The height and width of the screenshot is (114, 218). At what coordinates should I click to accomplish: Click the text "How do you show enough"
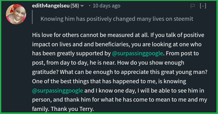(x=151, y=63)
